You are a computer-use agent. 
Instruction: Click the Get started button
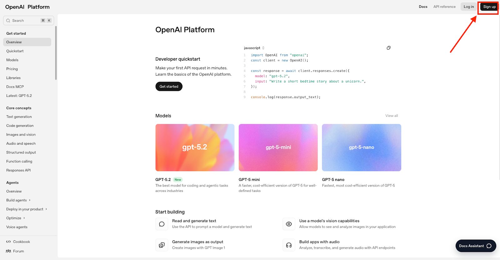point(169,87)
